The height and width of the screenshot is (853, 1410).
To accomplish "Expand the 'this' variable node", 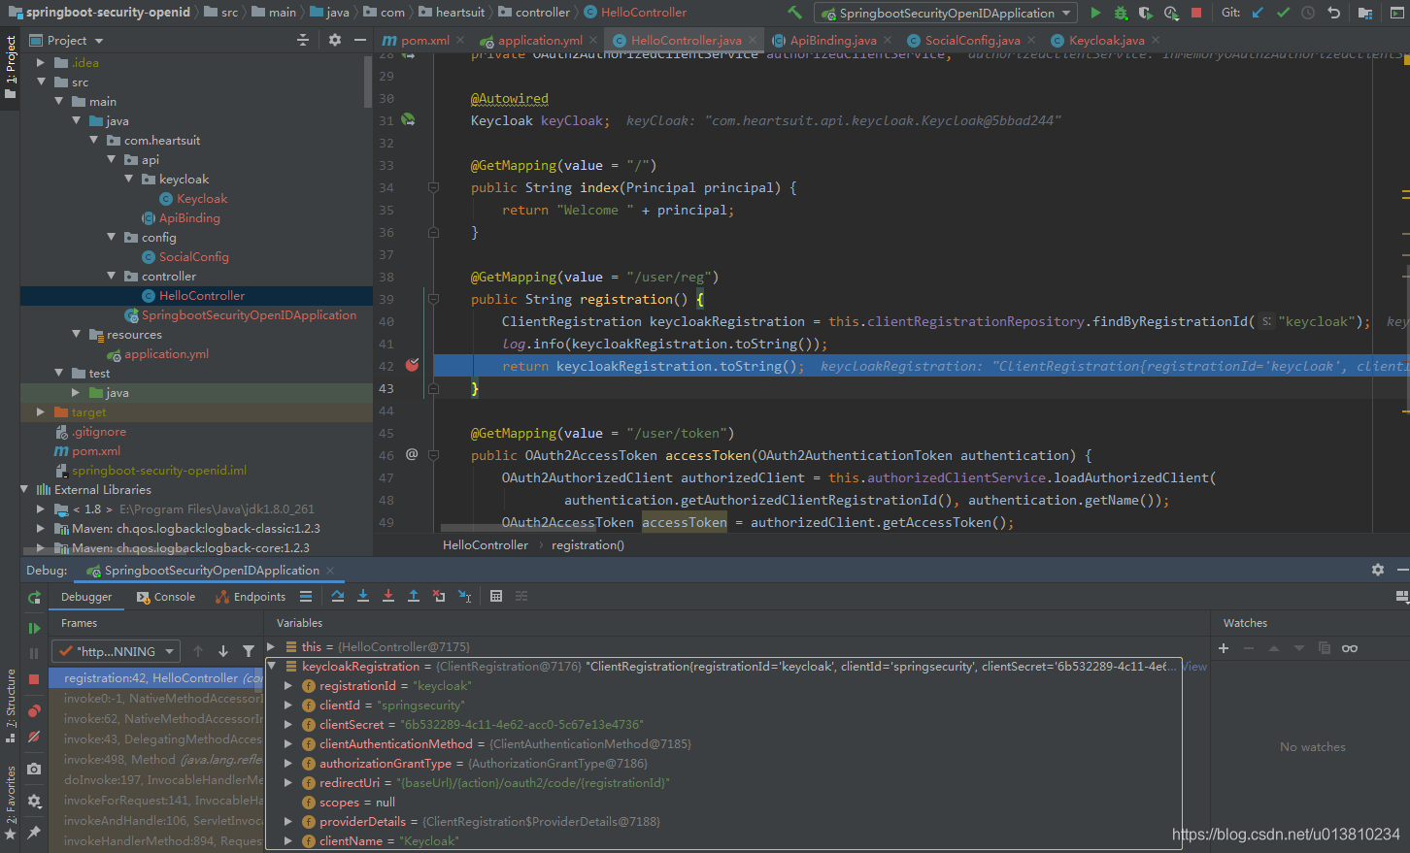I will (x=271, y=646).
